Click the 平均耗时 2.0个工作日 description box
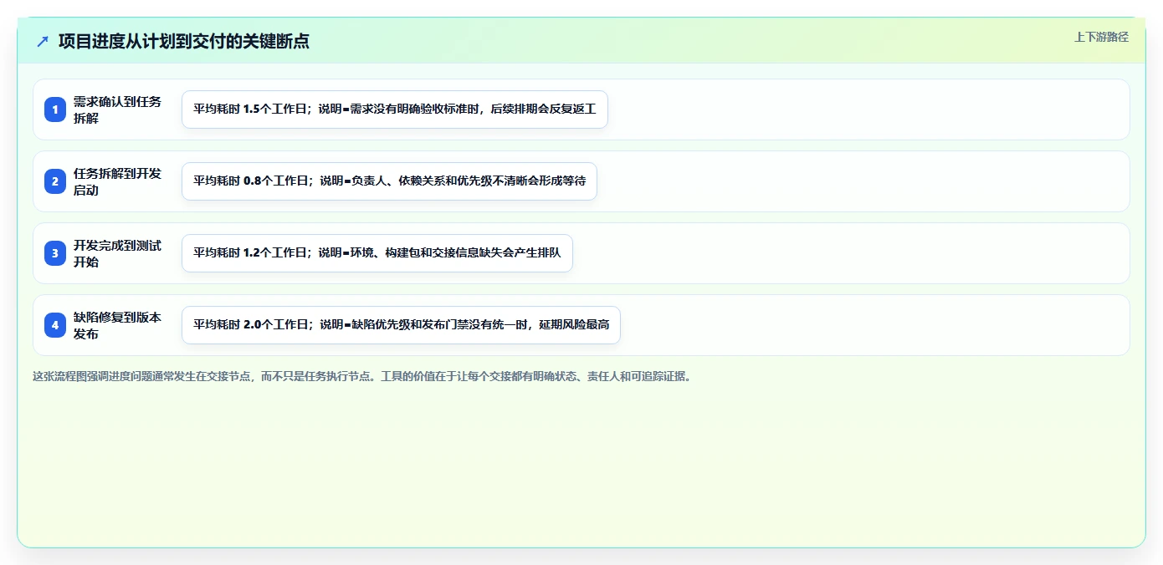Screen dimensions: 1163x565 (402, 325)
